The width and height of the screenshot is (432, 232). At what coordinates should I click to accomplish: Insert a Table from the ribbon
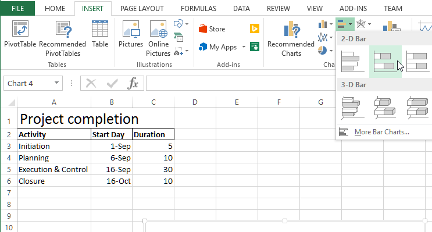(x=100, y=34)
